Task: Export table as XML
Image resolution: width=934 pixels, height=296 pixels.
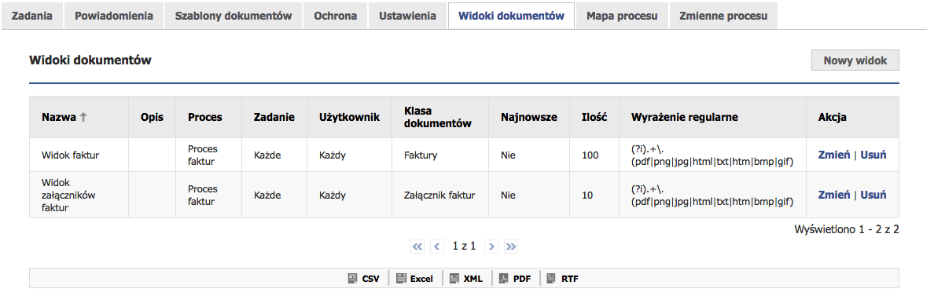Action: (465, 278)
